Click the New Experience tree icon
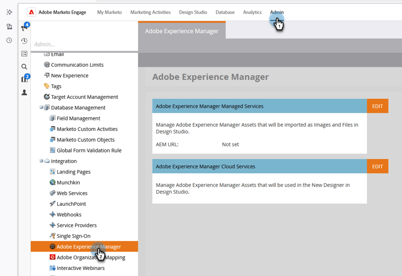This screenshot has height=276, width=402. [x=47, y=75]
